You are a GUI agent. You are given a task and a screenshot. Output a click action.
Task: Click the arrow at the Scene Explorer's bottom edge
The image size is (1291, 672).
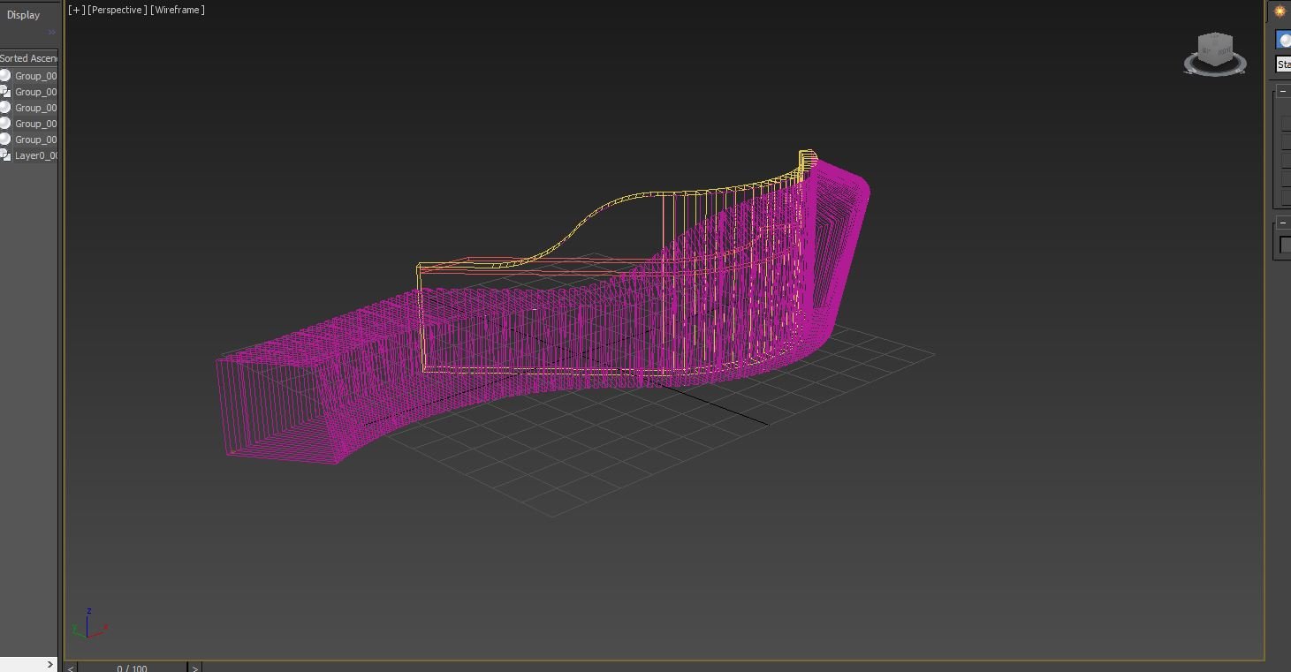click(50, 663)
